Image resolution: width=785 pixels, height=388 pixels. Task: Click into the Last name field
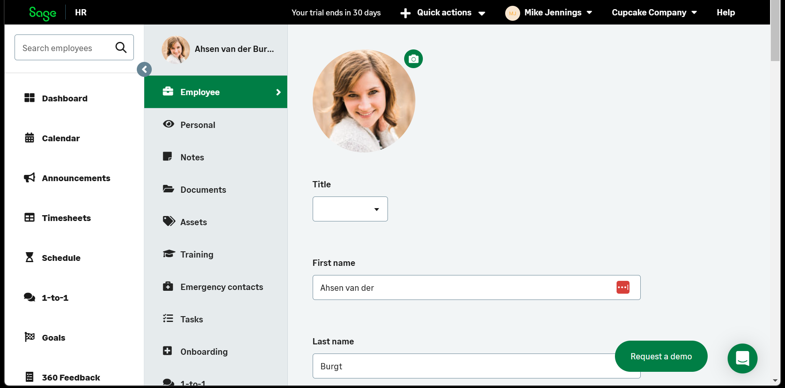click(x=476, y=366)
